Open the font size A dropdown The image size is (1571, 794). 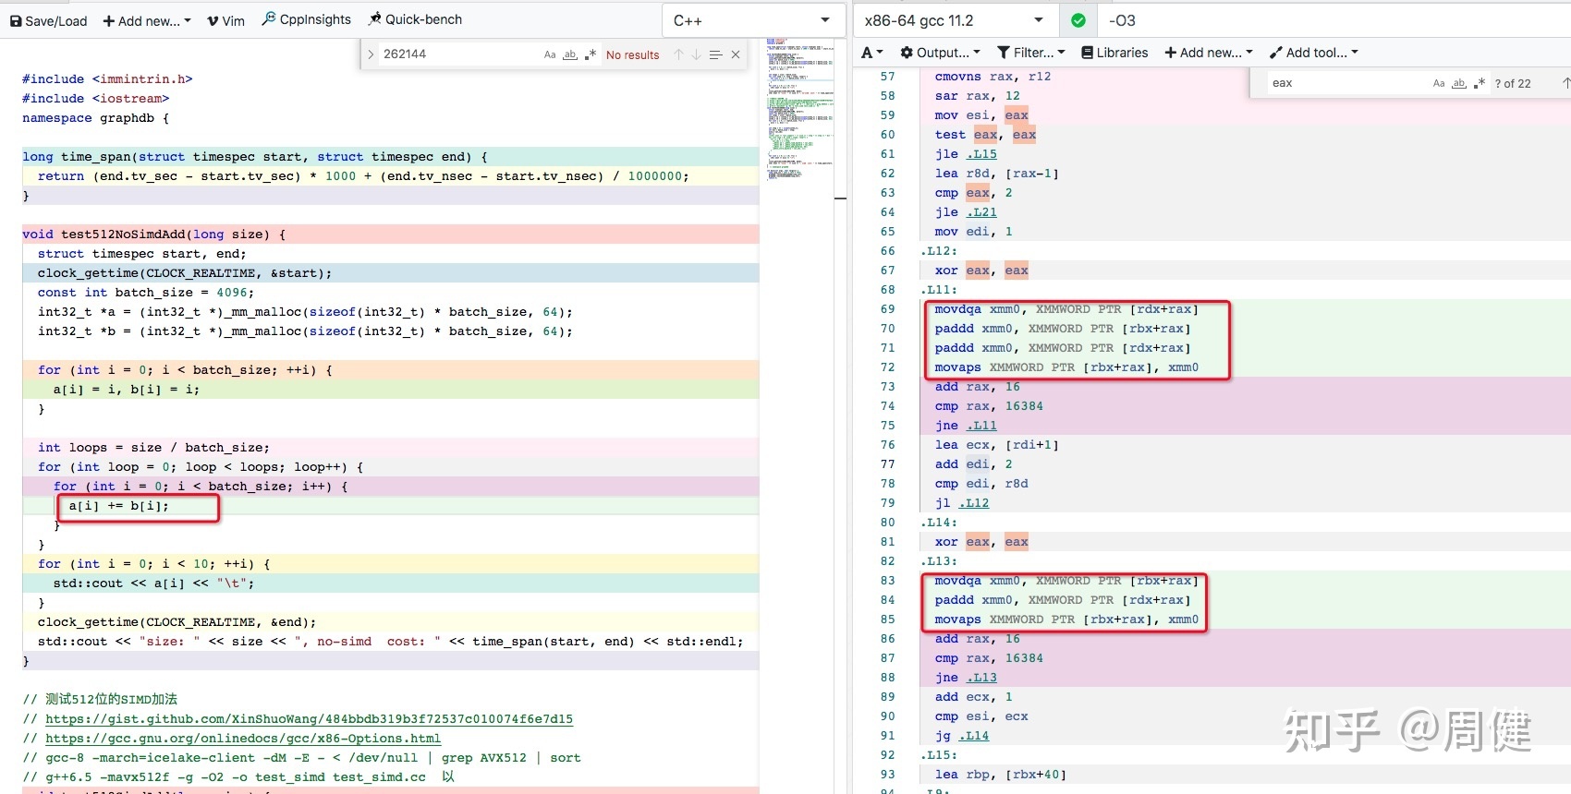pyautogui.click(x=871, y=53)
